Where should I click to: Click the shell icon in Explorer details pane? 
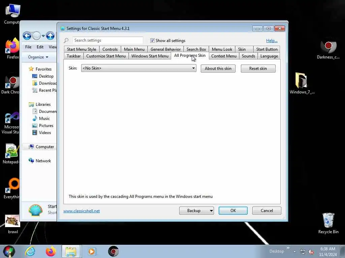coord(35,210)
